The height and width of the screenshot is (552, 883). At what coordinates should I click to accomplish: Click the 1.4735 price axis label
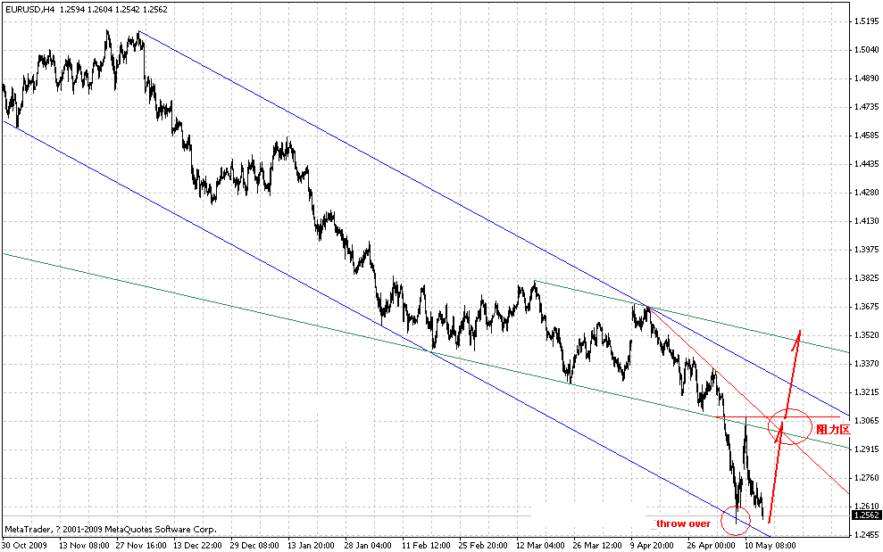[867, 107]
